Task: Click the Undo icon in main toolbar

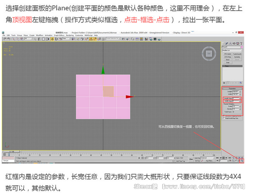Action: (x=5, y=39)
